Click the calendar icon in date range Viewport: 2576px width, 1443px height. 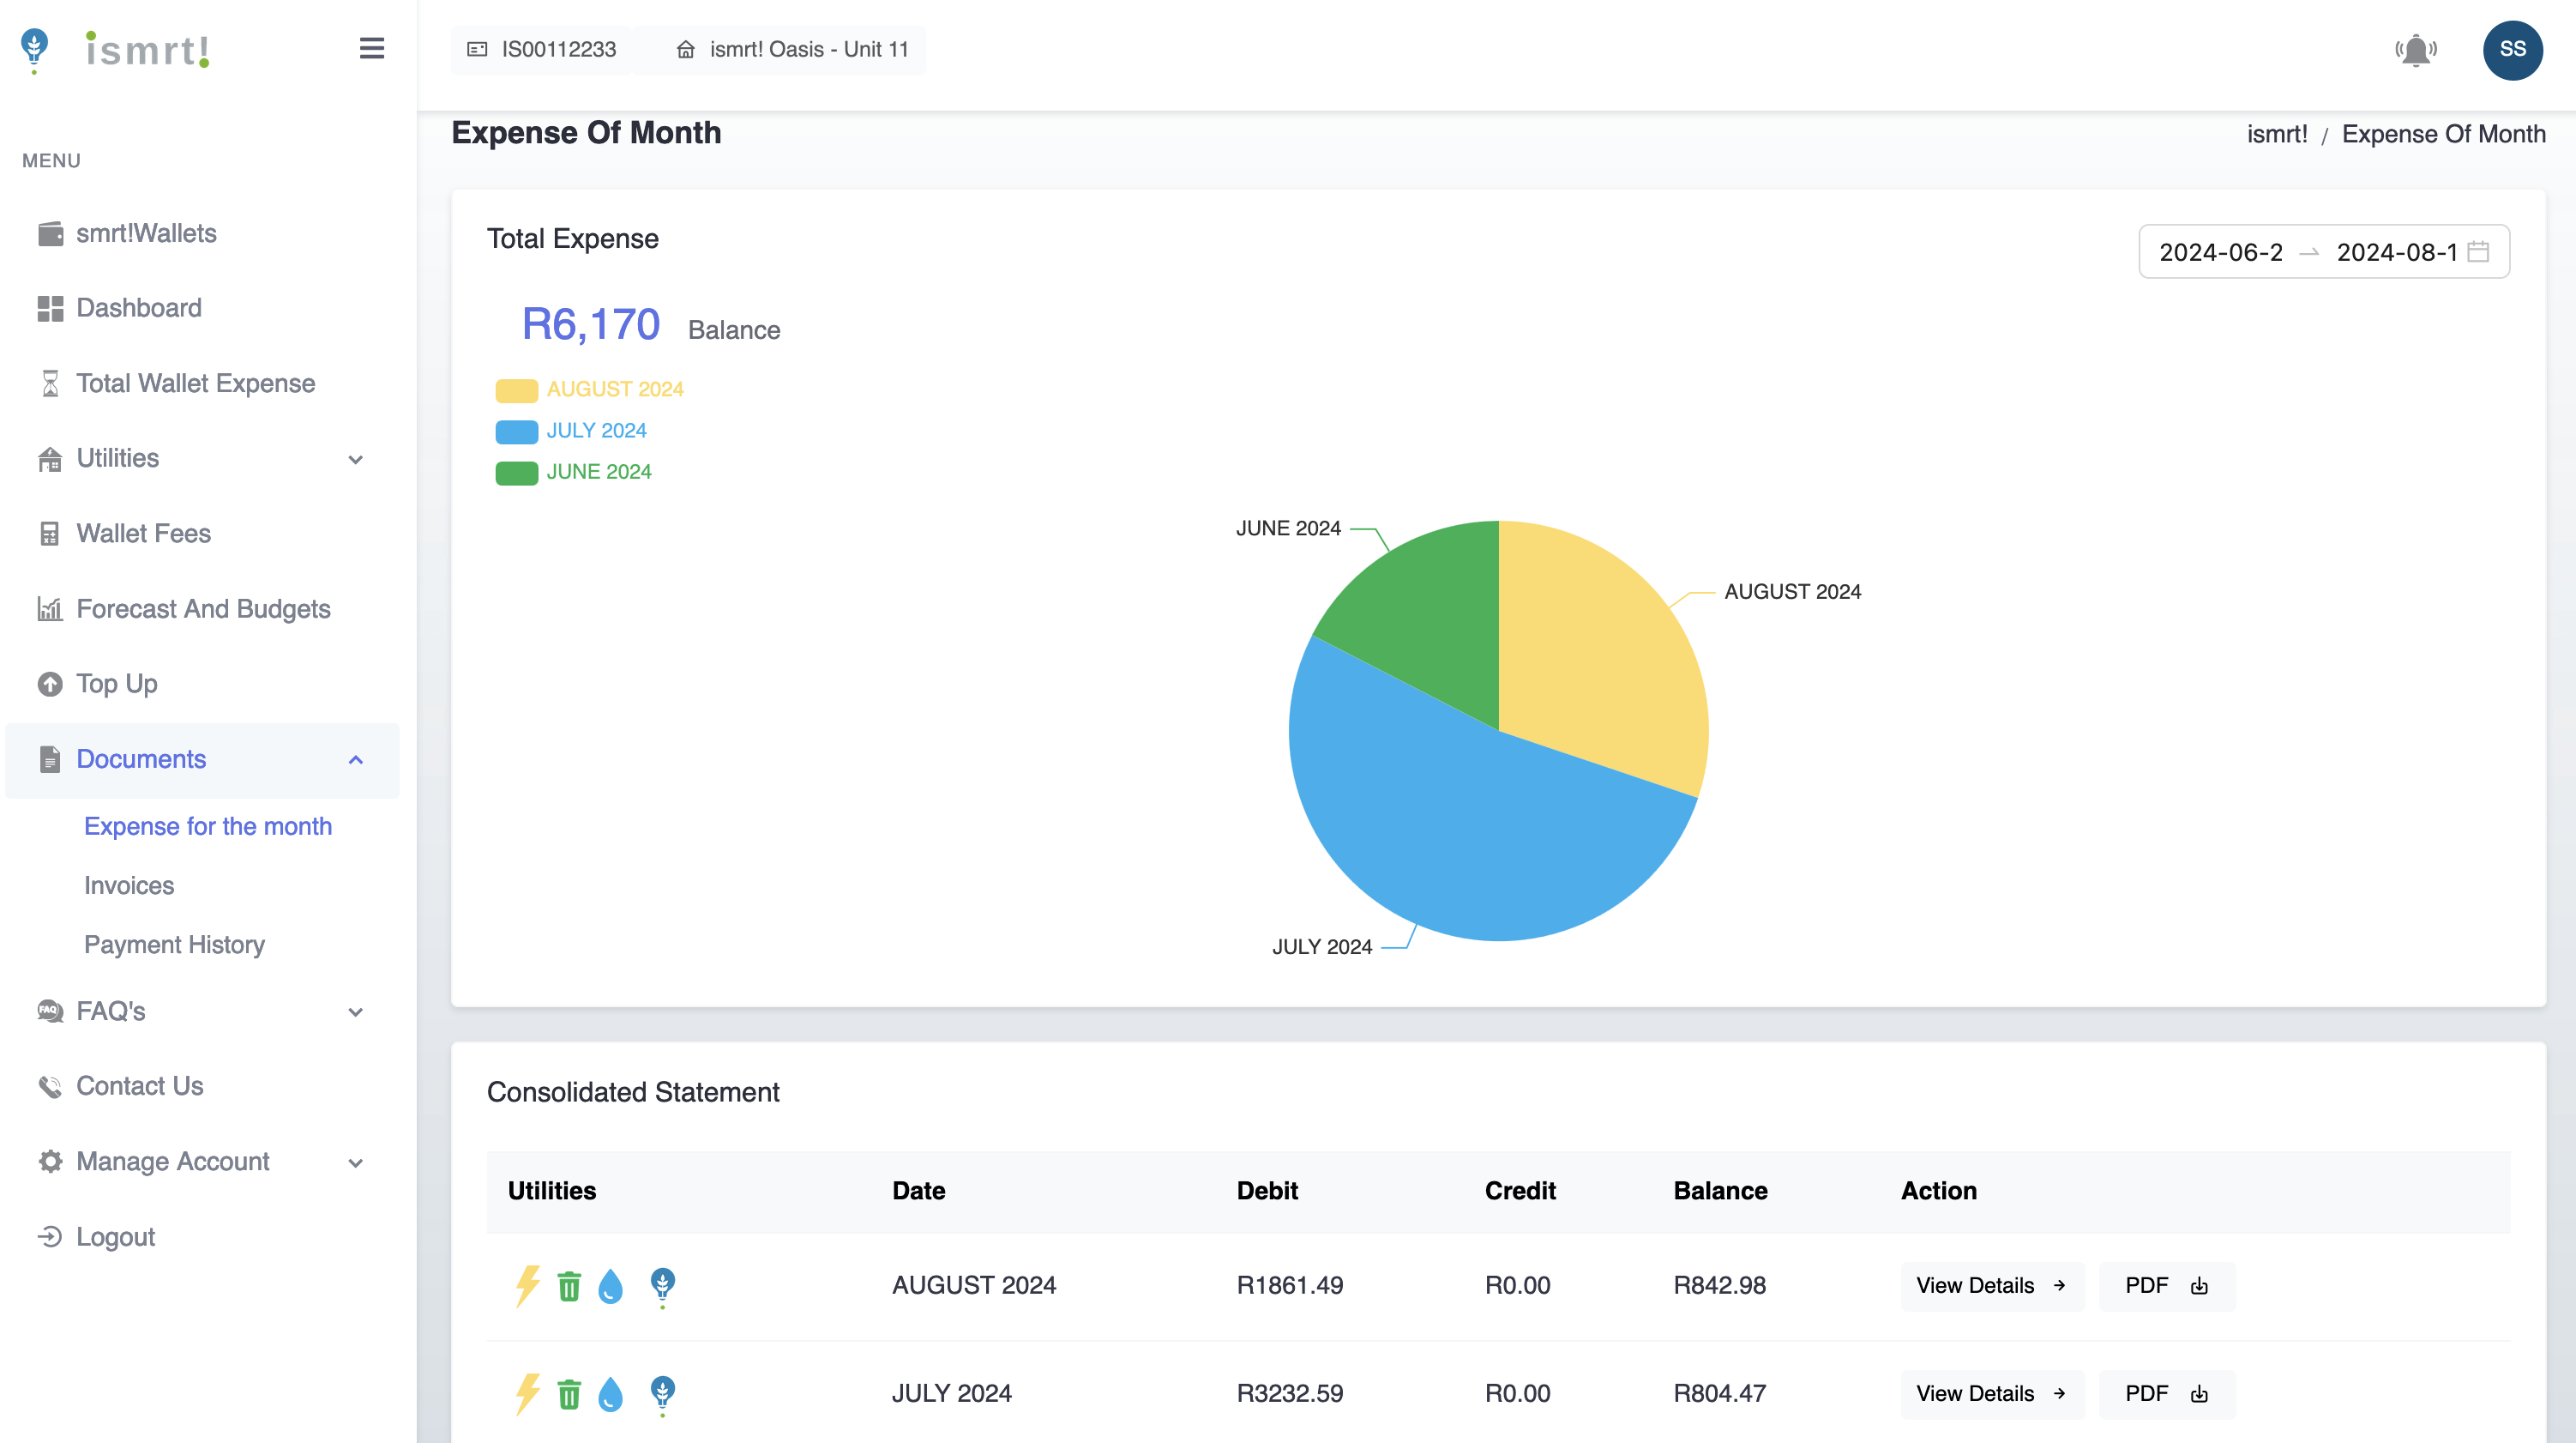click(x=2478, y=251)
